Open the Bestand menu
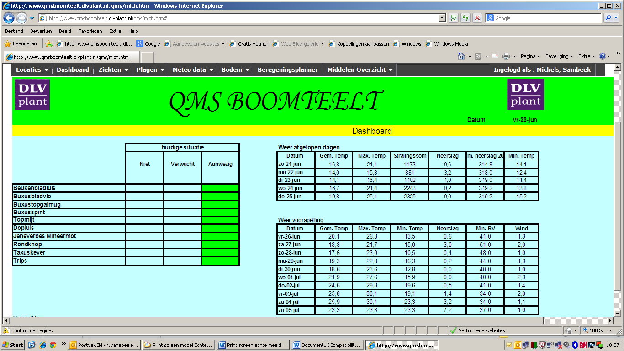 tap(14, 31)
